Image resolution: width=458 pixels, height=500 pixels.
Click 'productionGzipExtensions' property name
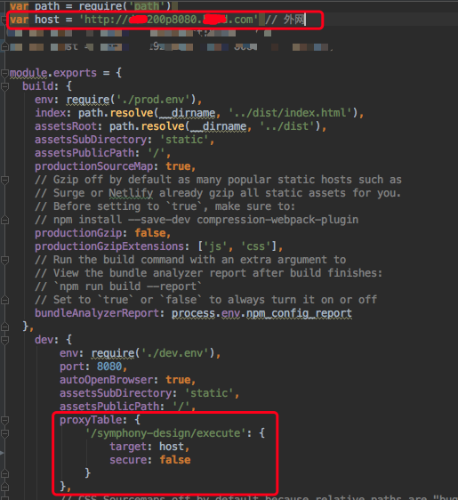click(x=109, y=246)
